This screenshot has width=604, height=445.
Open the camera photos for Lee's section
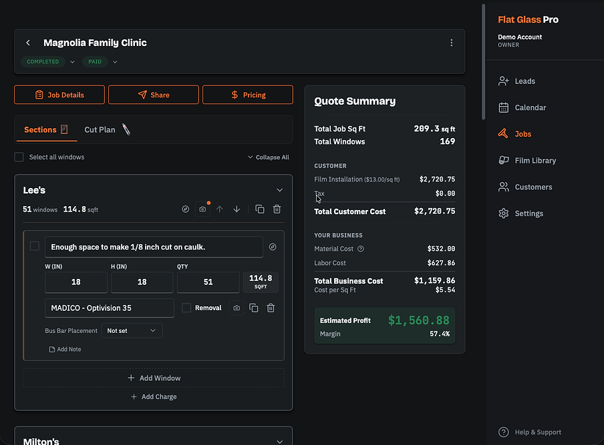[x=202, y=209]
